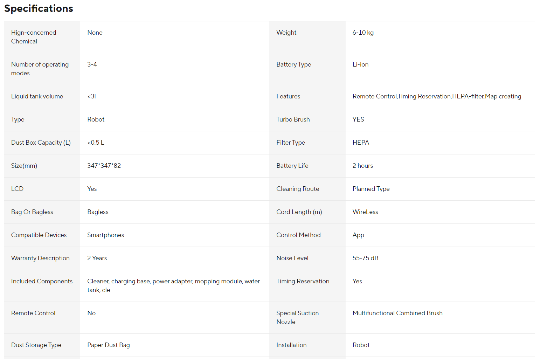This screenshot has width=540, height=359.
Task: Select the 2 Years warranty value
Action: coord(97,258)
